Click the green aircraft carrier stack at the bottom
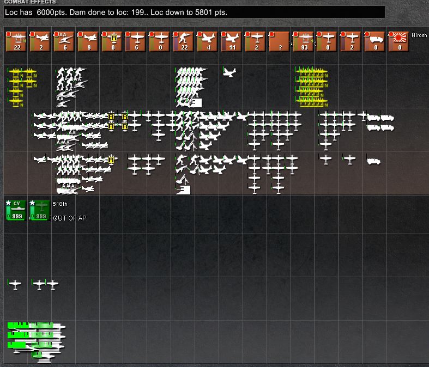Image resolution: width=429 pixels, height=367 pixels. point(37,342)
